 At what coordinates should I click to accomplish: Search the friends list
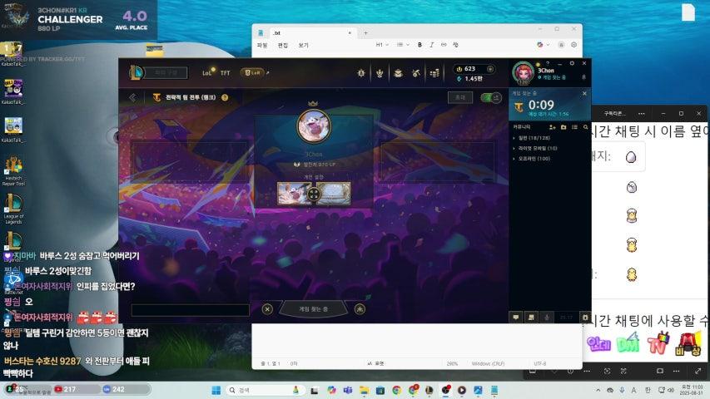[585, 127]
